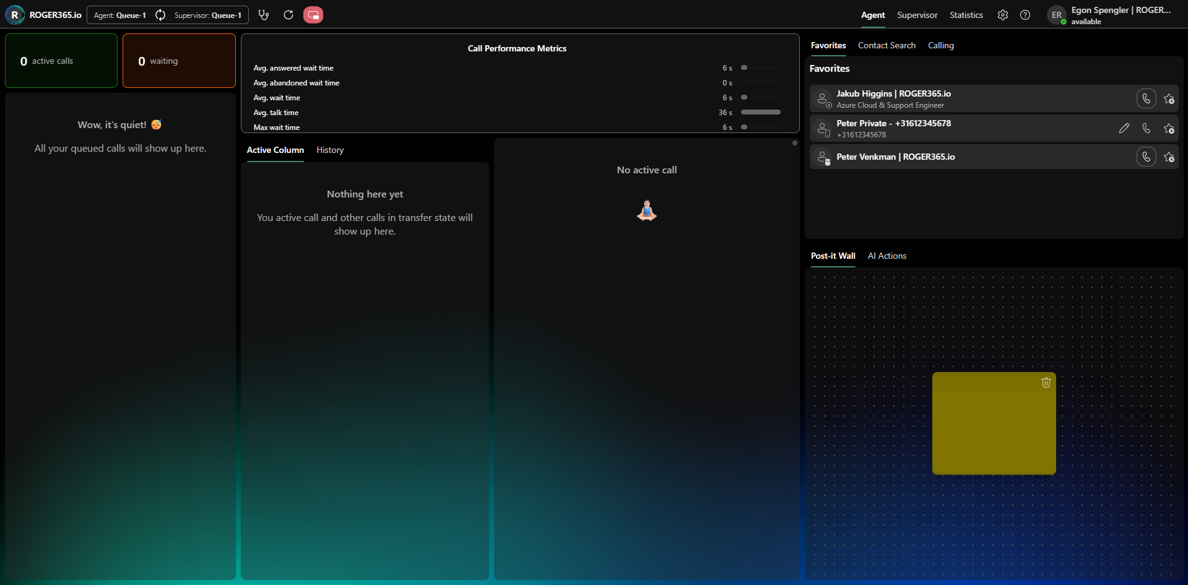Click the meditating person emoji
The height and width of the screenshot is (585, 1188).
tap(647, 210)
